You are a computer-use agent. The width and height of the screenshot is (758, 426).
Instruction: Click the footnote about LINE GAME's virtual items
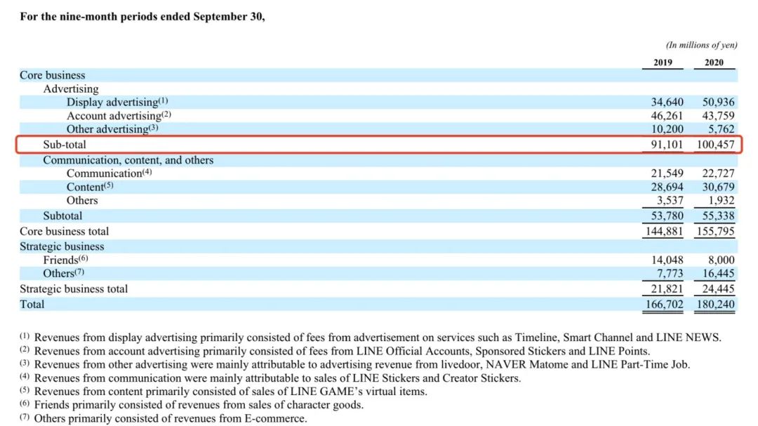[x=224, y=391]
